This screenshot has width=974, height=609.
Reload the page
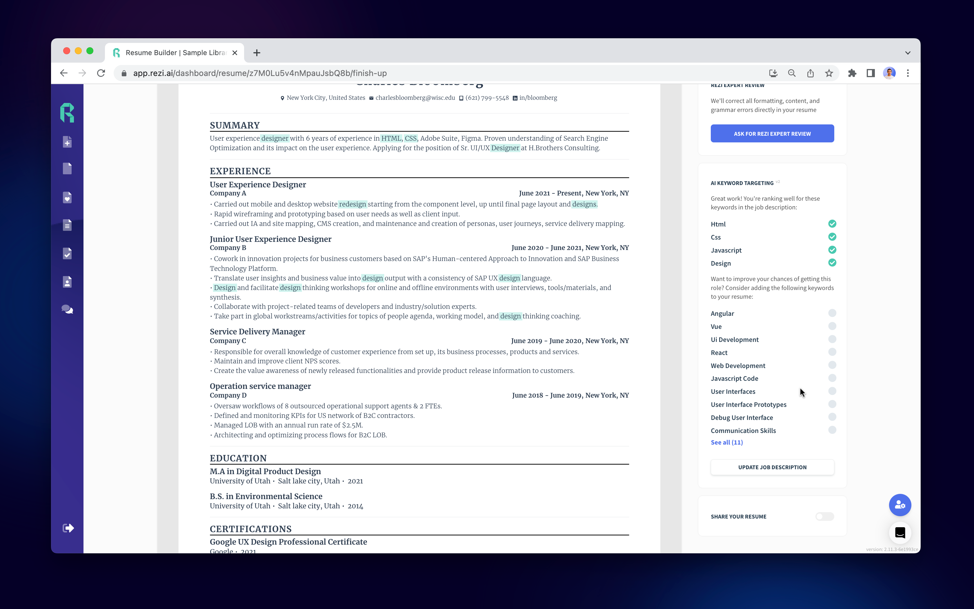(x=101, y=73)
